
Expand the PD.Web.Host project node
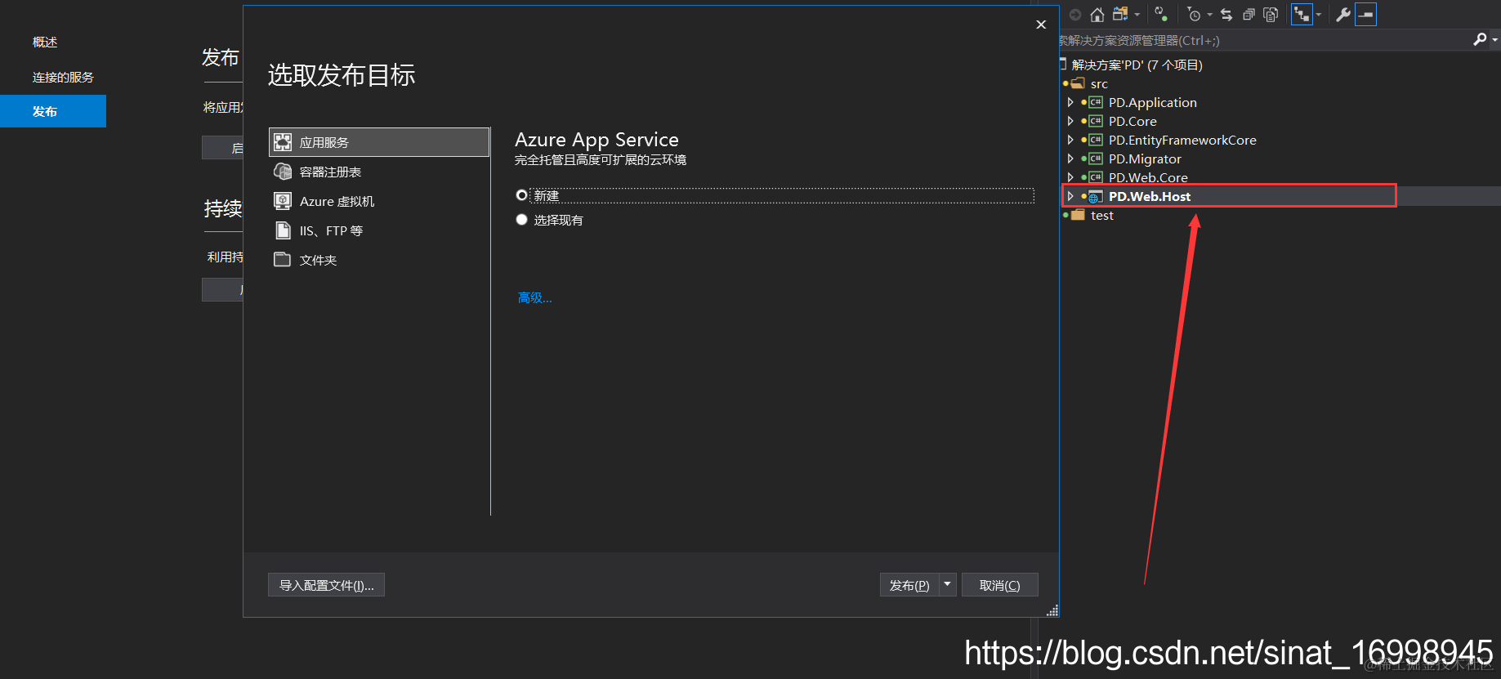tap(1070, 196)
